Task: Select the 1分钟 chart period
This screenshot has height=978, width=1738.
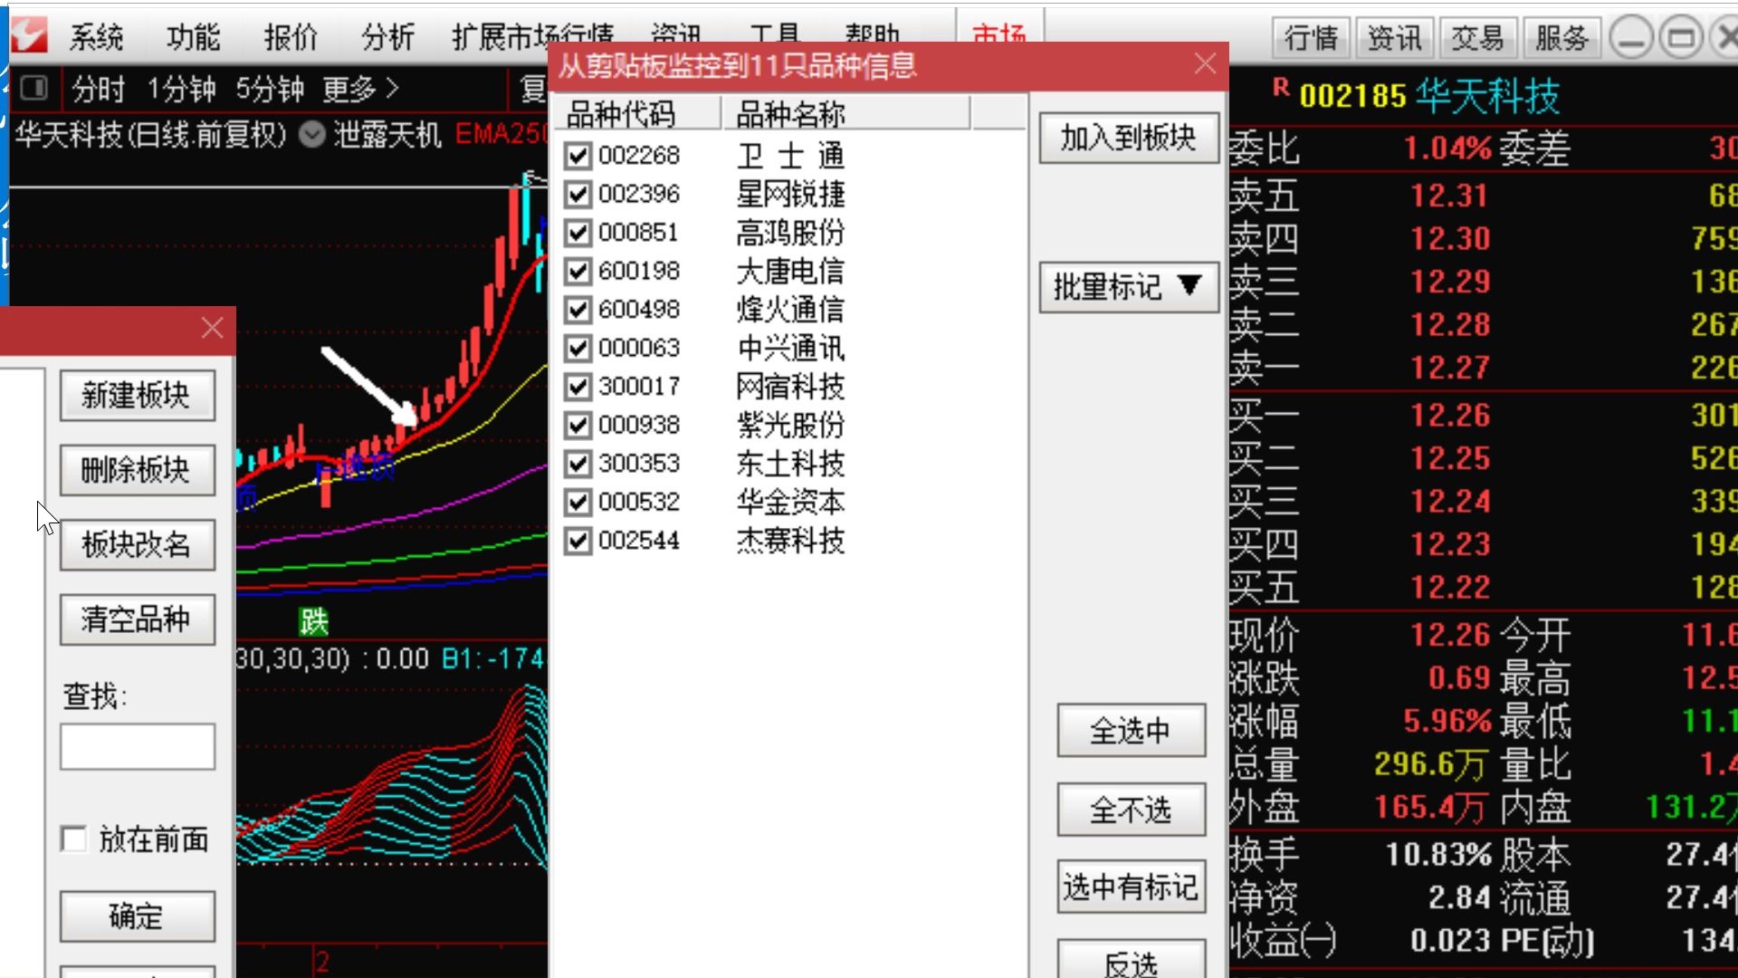Action: (181, 89)
